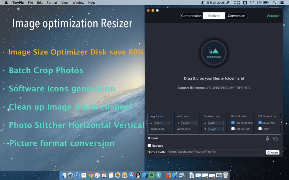This screenshot has height=180, width=289.
Task: Open Evernote elephant icon in Dock
Action: [152, 175]
